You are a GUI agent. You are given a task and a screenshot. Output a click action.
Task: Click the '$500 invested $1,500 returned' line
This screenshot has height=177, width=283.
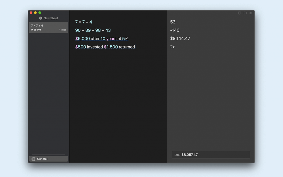[x=105, y=47]
